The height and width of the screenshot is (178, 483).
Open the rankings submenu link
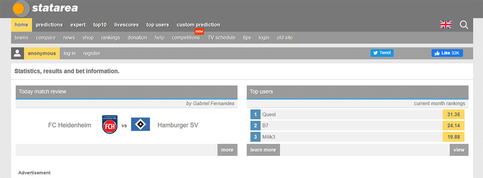pos(110,38)
